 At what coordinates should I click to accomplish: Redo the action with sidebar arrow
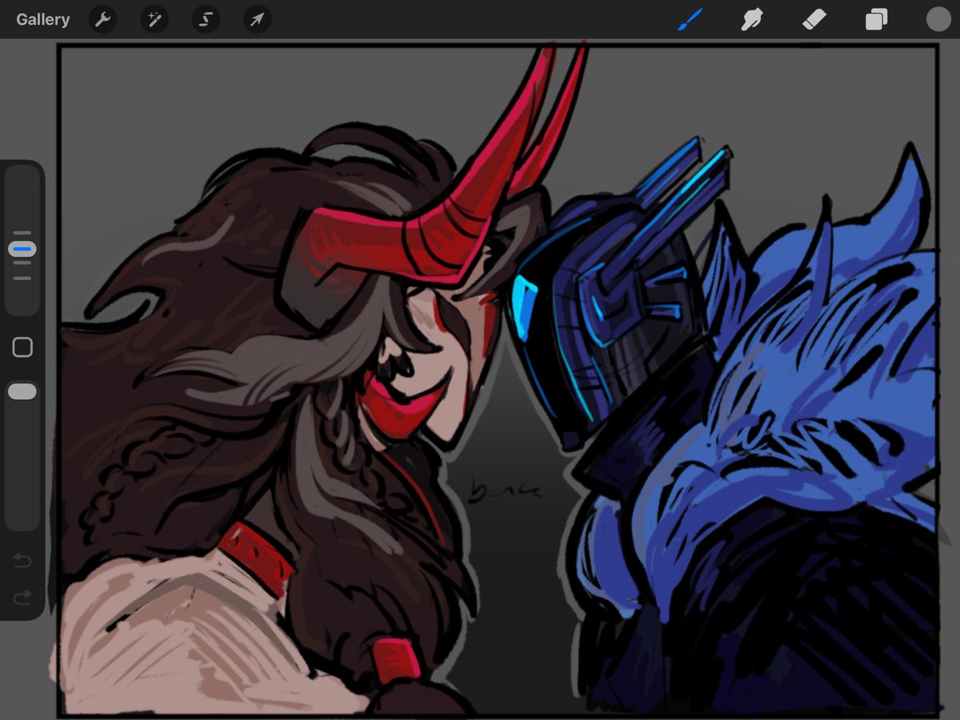(x=22, y=597)
